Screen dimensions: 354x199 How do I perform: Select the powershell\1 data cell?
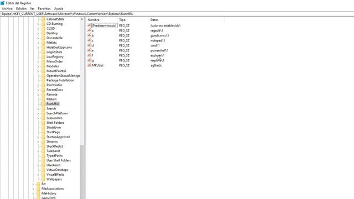[x=159, y=50]
